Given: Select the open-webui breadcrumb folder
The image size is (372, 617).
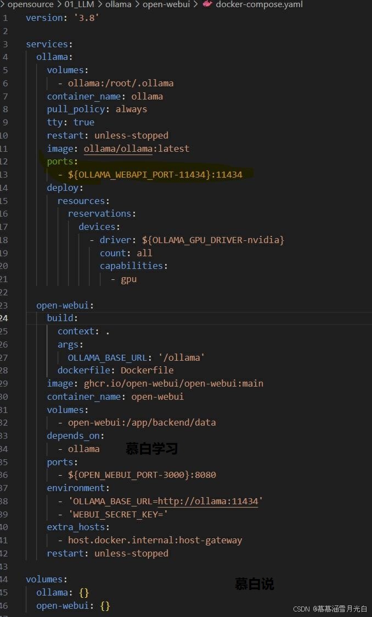Looking at the screenshot, I should point(166,5).
